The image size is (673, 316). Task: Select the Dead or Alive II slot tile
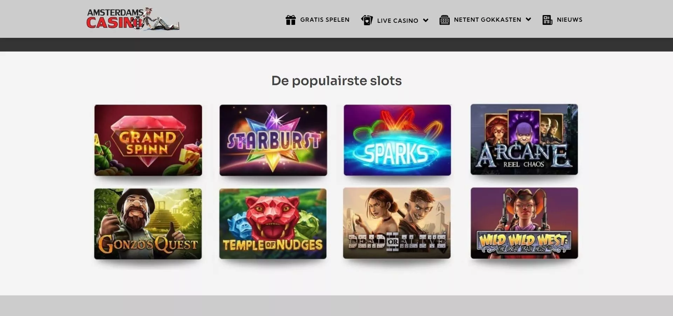(397, 223)
